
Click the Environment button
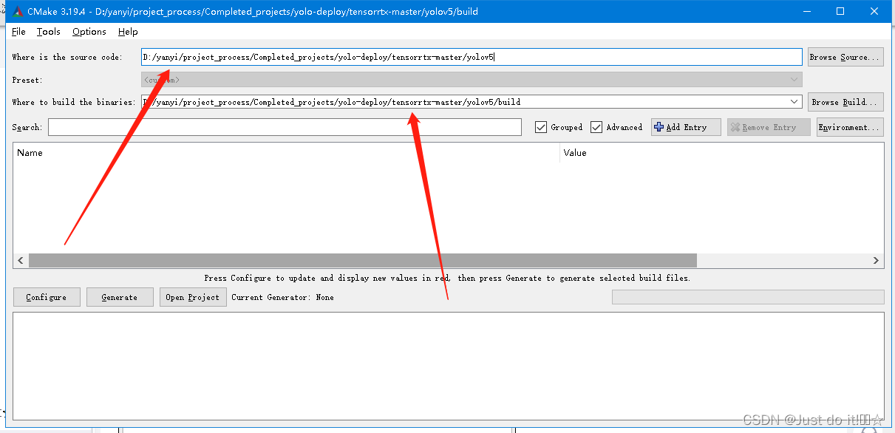[850, 127]
